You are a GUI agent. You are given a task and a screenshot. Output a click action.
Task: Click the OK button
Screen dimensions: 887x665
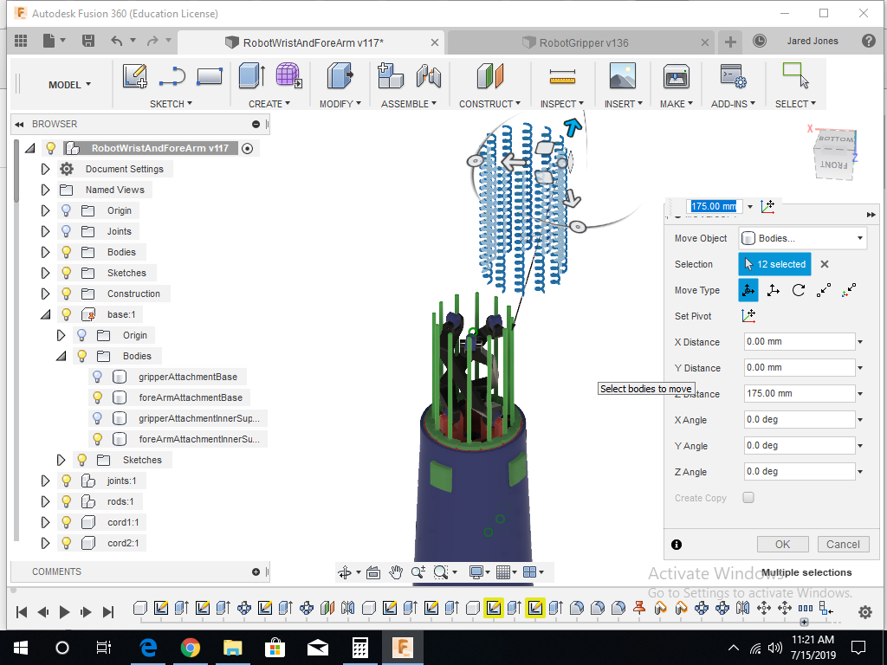coord(782,544)
